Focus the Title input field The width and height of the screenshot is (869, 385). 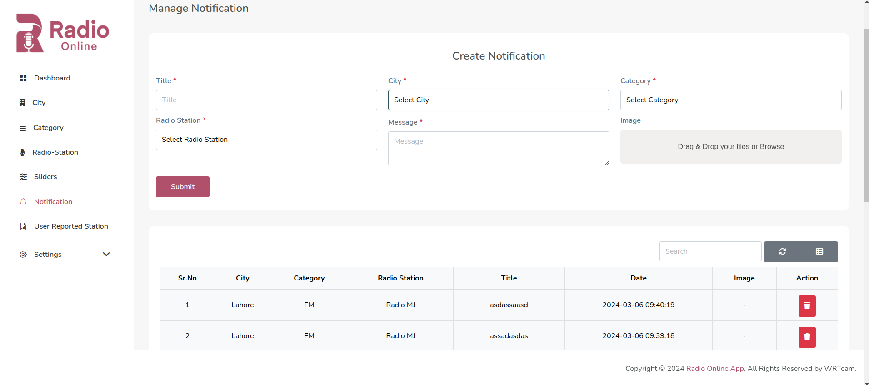tap(266, 100)
